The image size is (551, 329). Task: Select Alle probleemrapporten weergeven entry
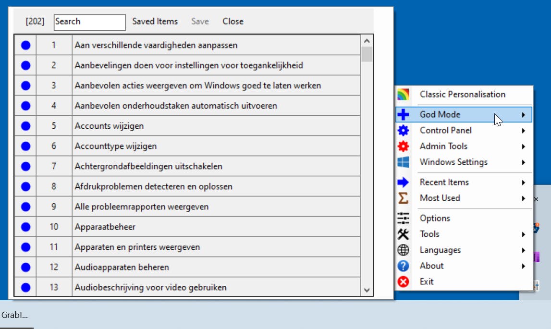click(142, 207)
